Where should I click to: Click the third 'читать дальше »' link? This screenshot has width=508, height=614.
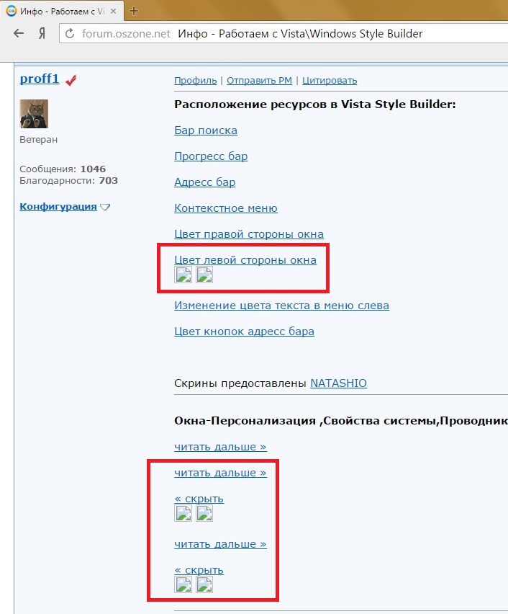point(221,544)
